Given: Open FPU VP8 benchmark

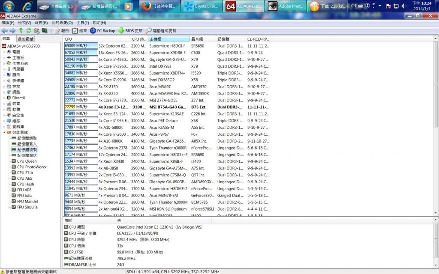Looking at the screenshot, I should 21,190.
